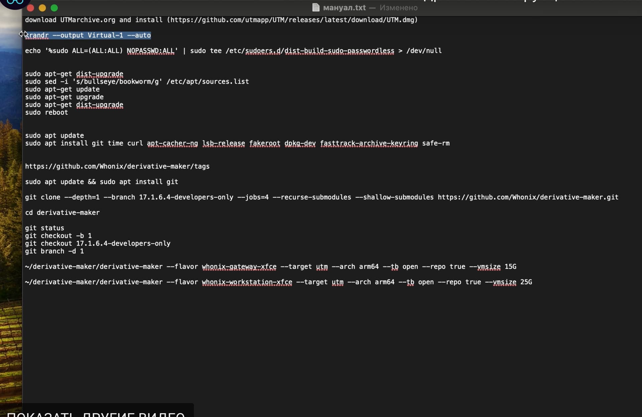Click the 'sudo apt-get upgrade' line
Viewport: 642px width, 417px height.
click(x=65, y=97)
